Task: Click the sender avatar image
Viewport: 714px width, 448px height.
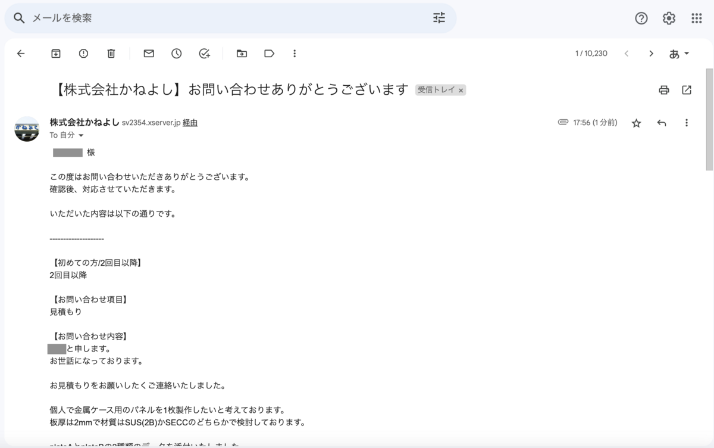Action: coord(27,129)
